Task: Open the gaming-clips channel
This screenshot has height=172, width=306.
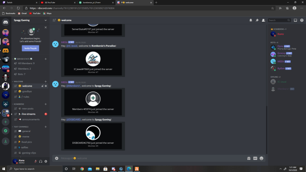Action: click(x=30, y=153)
